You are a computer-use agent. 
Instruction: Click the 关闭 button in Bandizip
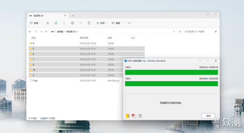click(208, 116)
